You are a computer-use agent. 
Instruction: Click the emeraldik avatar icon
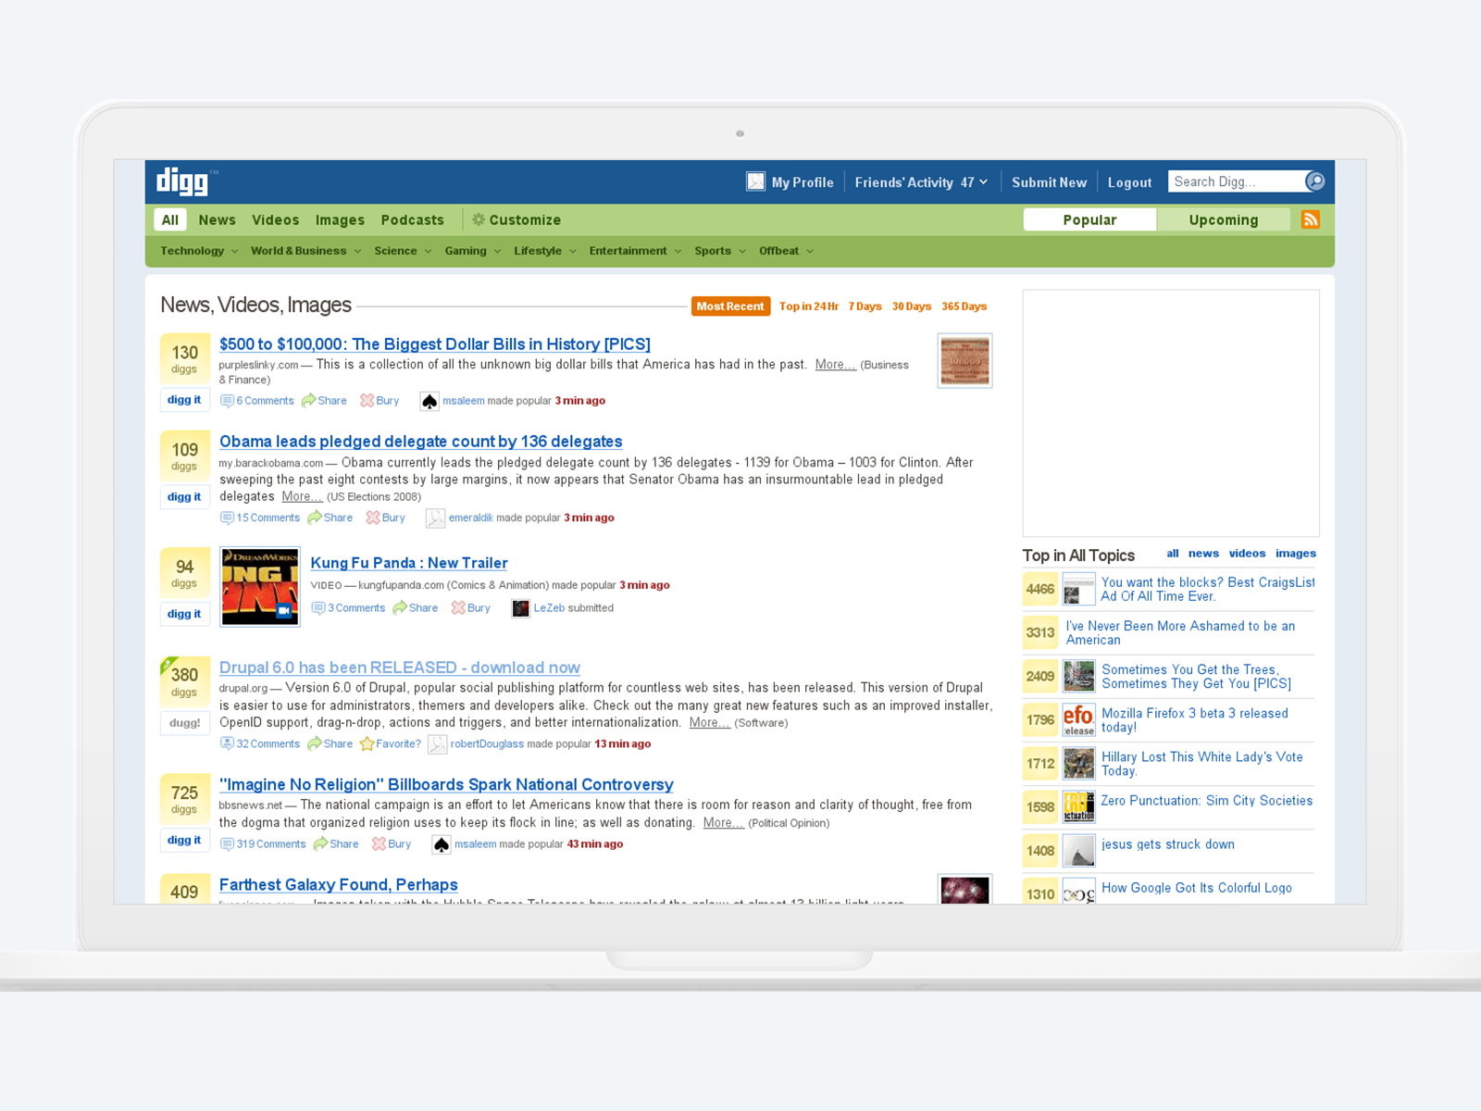tap(435, 518)
